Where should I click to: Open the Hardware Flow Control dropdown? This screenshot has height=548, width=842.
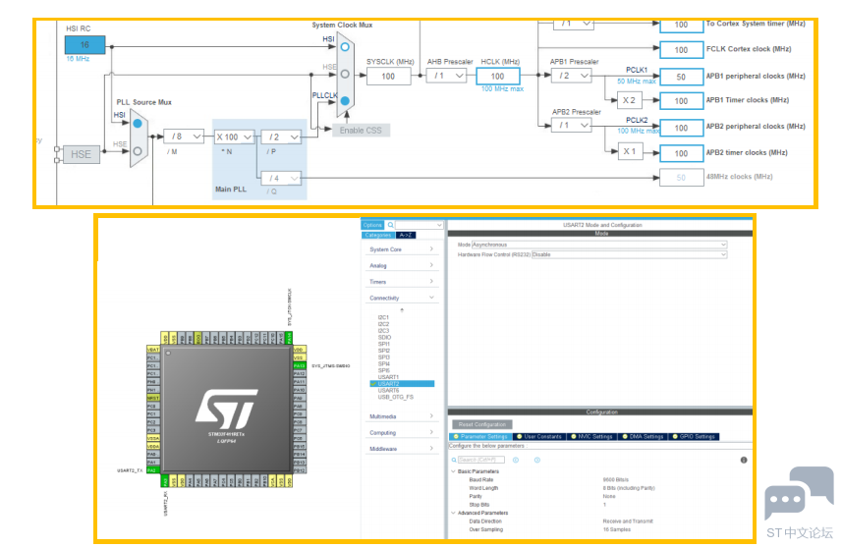(x=629, y=255)
